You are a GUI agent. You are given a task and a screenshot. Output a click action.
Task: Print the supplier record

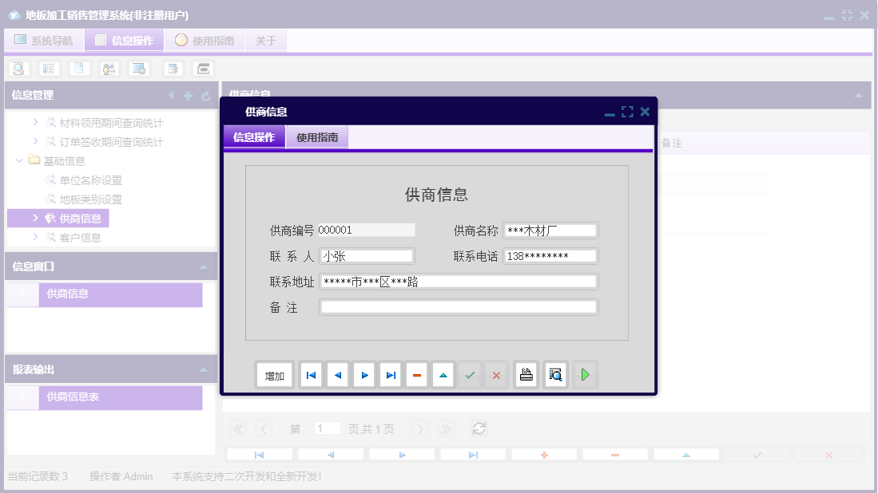[526, 374]
